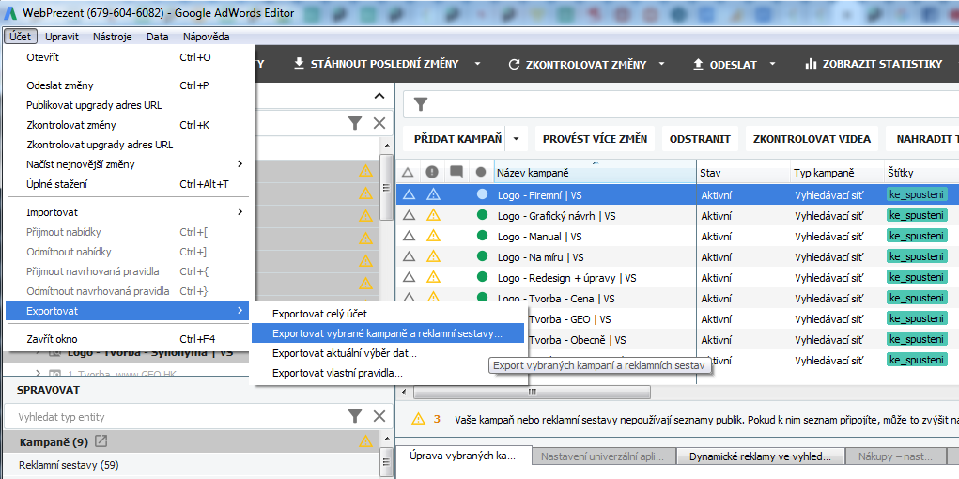Click Zkontrolovat videa button

(x=812, y=139)
